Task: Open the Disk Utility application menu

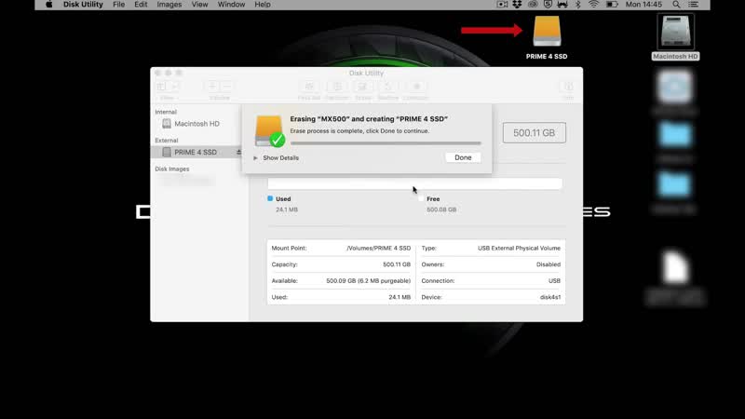Action: pos(83,5)
